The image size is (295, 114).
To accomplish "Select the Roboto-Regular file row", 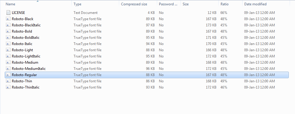I will pos(146,75).
